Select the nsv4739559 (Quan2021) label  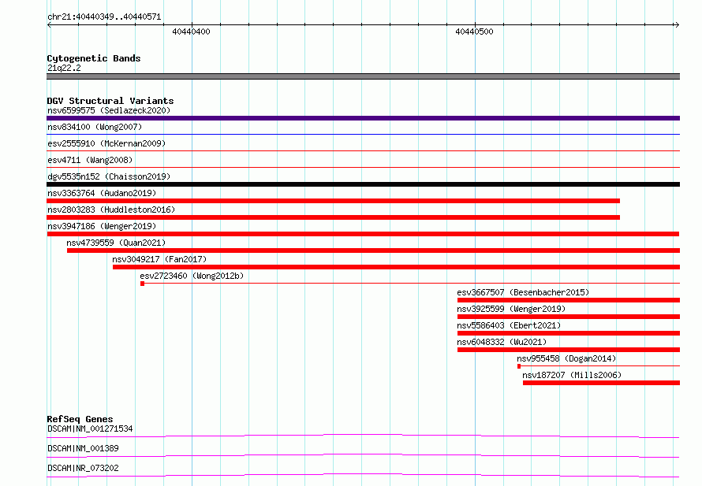pyautogui.click(x=116, y=243)
